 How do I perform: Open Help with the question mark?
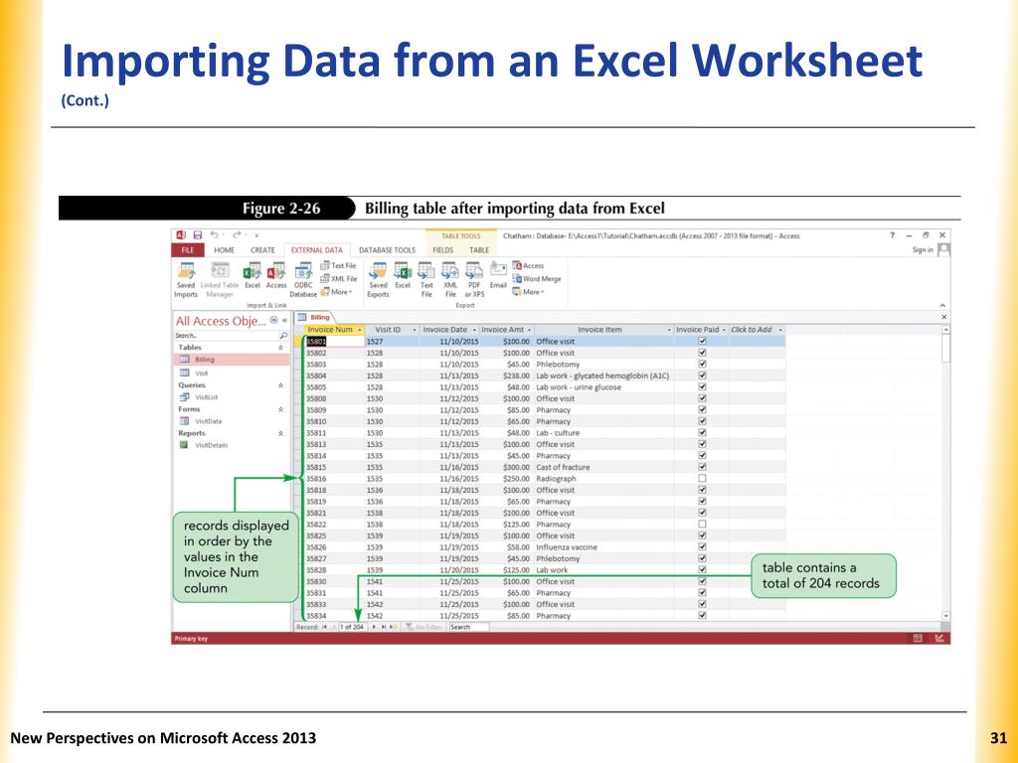click(x=892, y=235)
